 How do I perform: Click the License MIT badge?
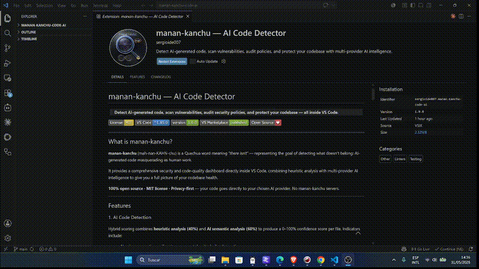coord(121,123)
